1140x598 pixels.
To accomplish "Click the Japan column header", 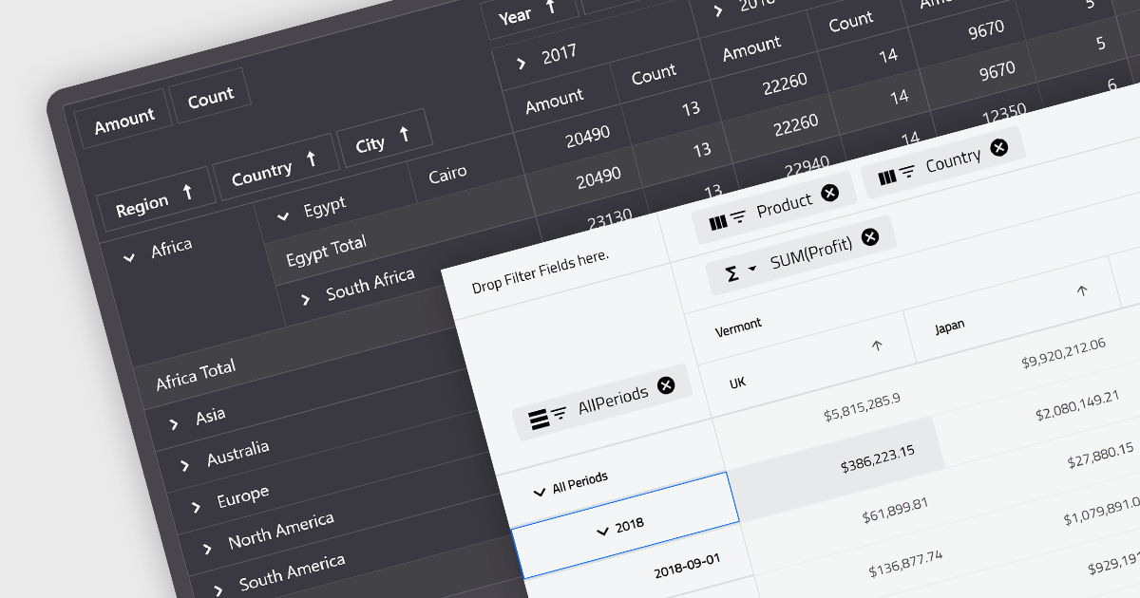I will point(949,326).
